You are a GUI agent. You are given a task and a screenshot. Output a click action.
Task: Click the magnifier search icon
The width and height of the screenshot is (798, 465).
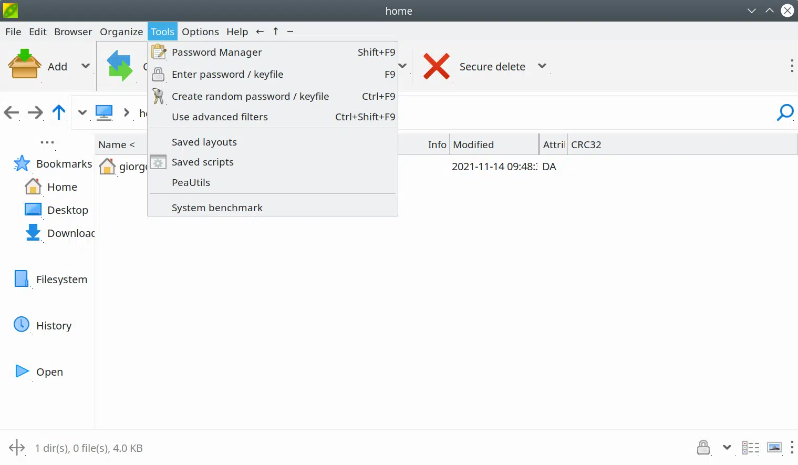pyautogui.click(x=785, y=112)
